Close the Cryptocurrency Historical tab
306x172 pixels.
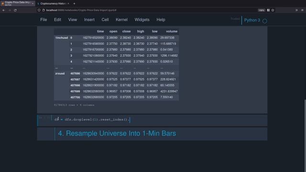tap(68, 3)
